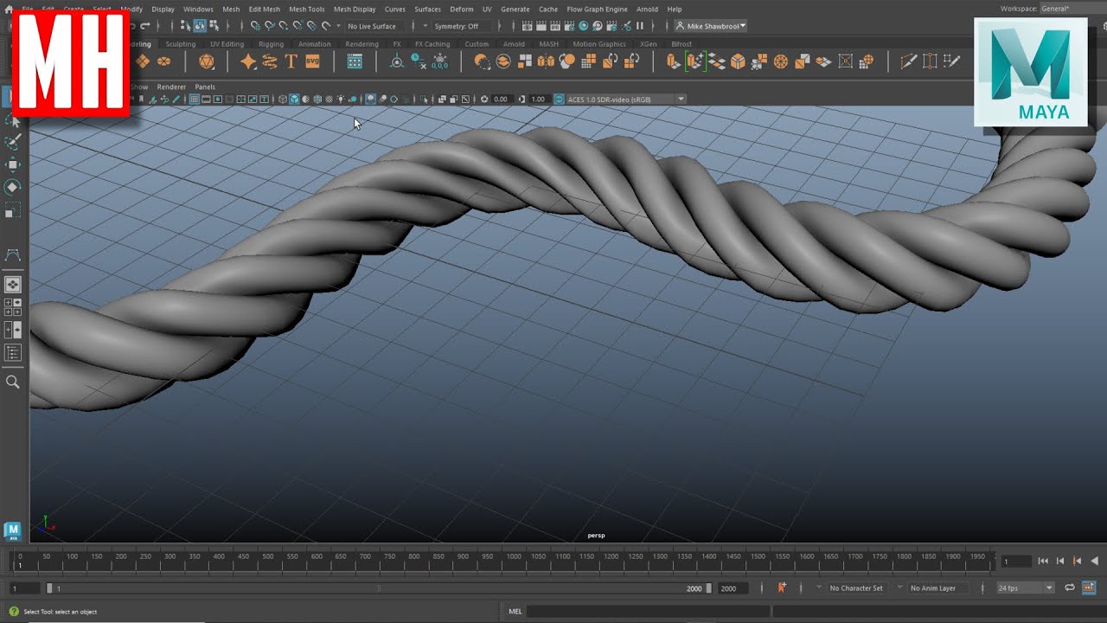Open the Flow Graph Engine menu
Viewport: 1107px width, 623px height.
(x=598, y=9)
